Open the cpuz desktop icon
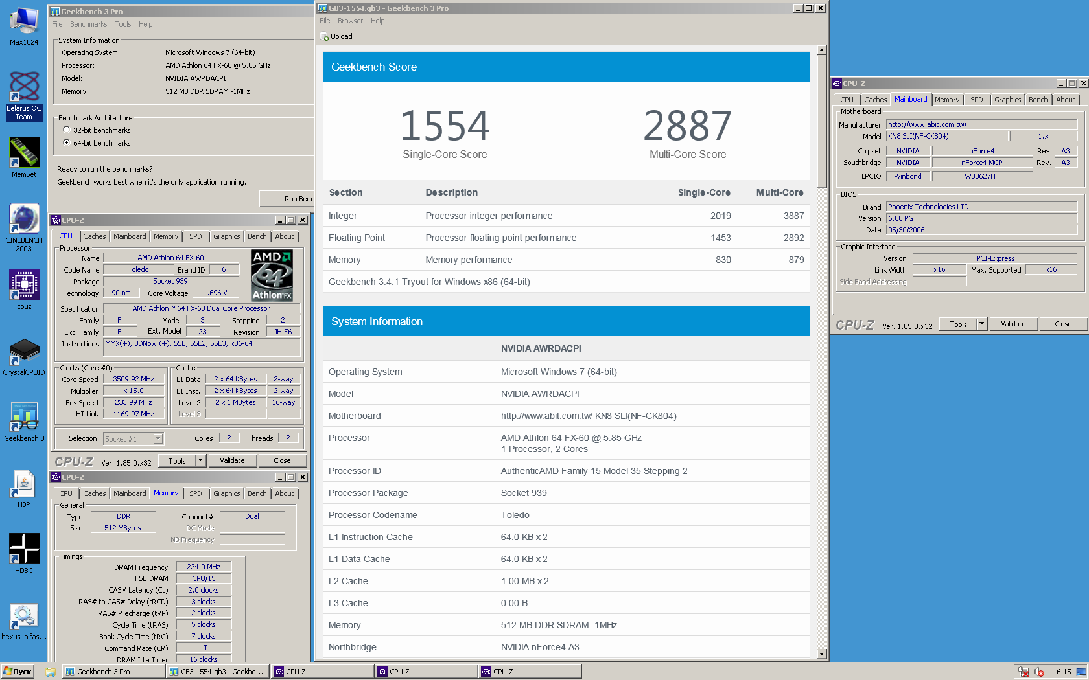Viewport: 1089px width, 680px height. point(24,289)
